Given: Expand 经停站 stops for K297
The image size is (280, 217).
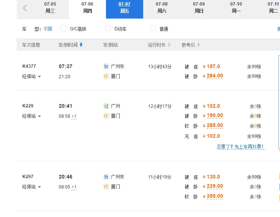Looking at the screenshot, I should pos(32,187).
